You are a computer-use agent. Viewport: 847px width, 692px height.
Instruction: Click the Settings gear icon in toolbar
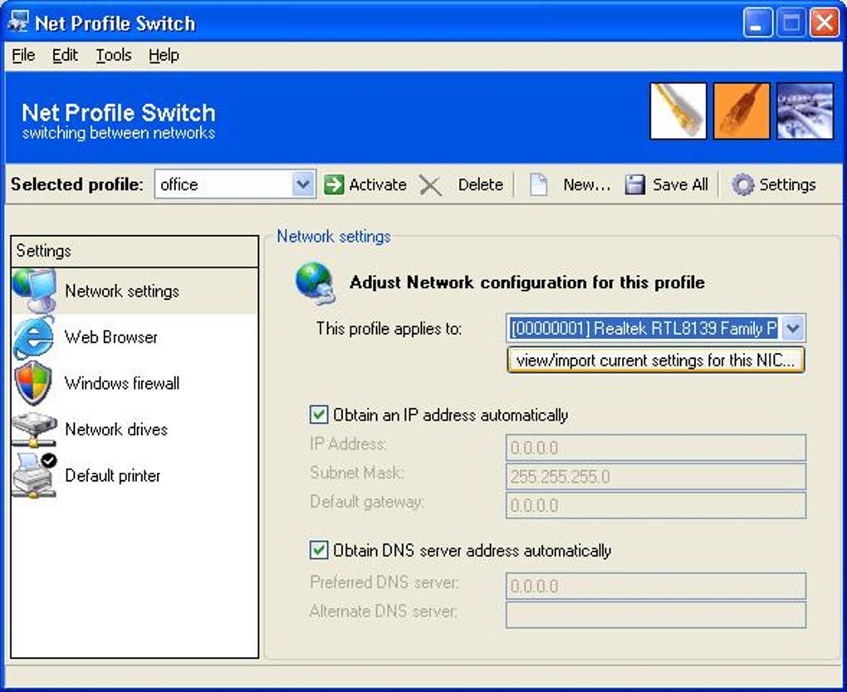(742, 184)
